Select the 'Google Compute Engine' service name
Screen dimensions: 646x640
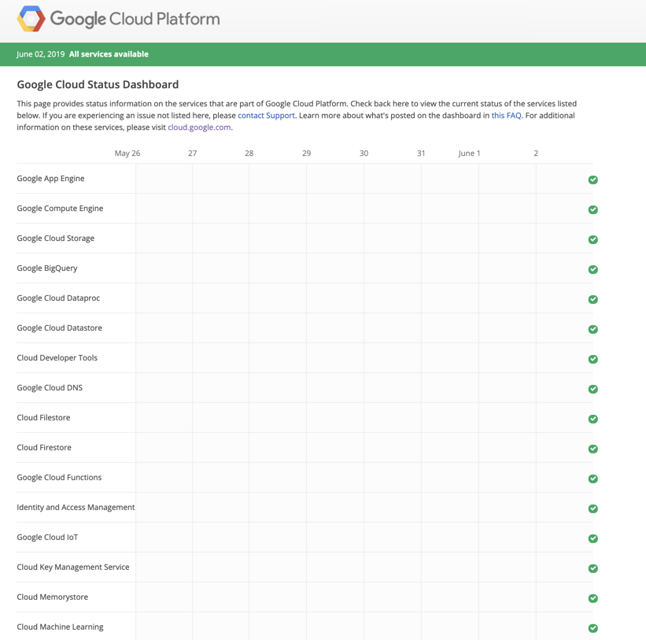click(x=60, y=209)
